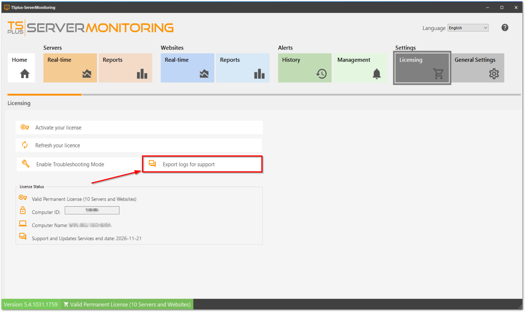Open the Help question mark icon

505,27
